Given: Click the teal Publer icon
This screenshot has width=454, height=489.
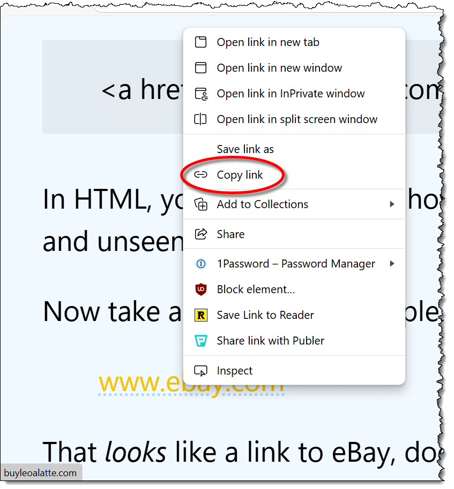Looking at the screenshot, I should coord(201,341).
